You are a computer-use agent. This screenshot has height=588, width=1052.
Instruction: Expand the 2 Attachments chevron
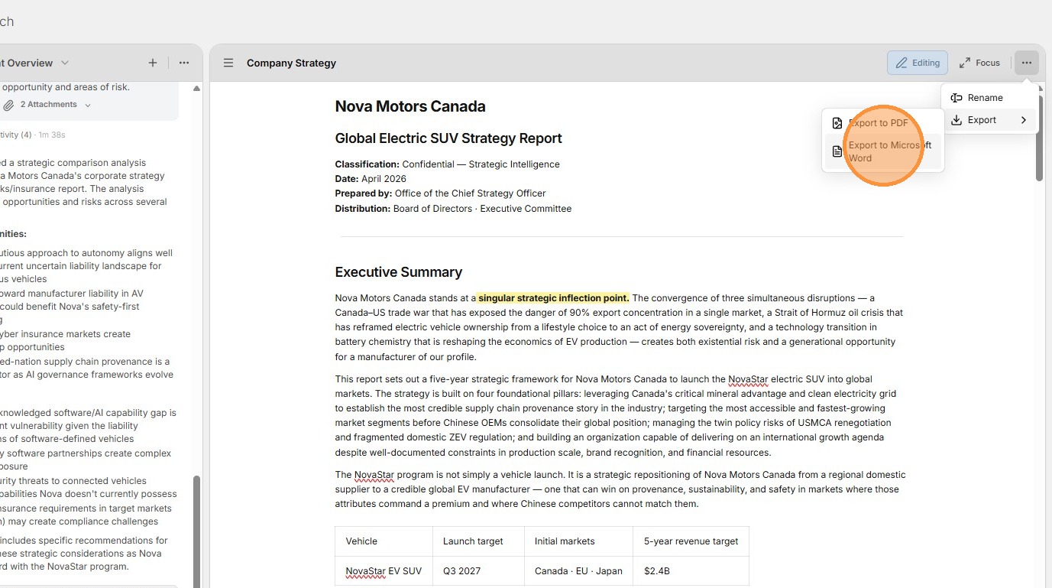[88, 105]
